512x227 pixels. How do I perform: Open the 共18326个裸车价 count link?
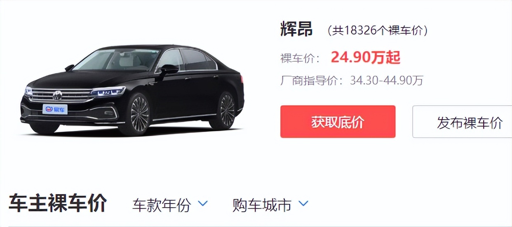(377, 30)
